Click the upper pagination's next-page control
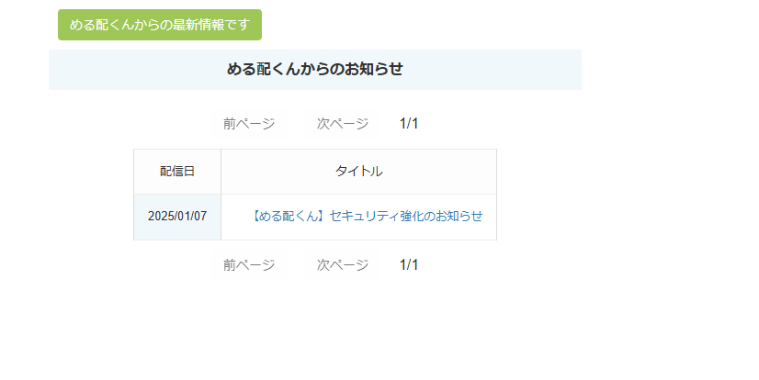The height and width of the screenshot is (380, 759). tap(343, 124)
